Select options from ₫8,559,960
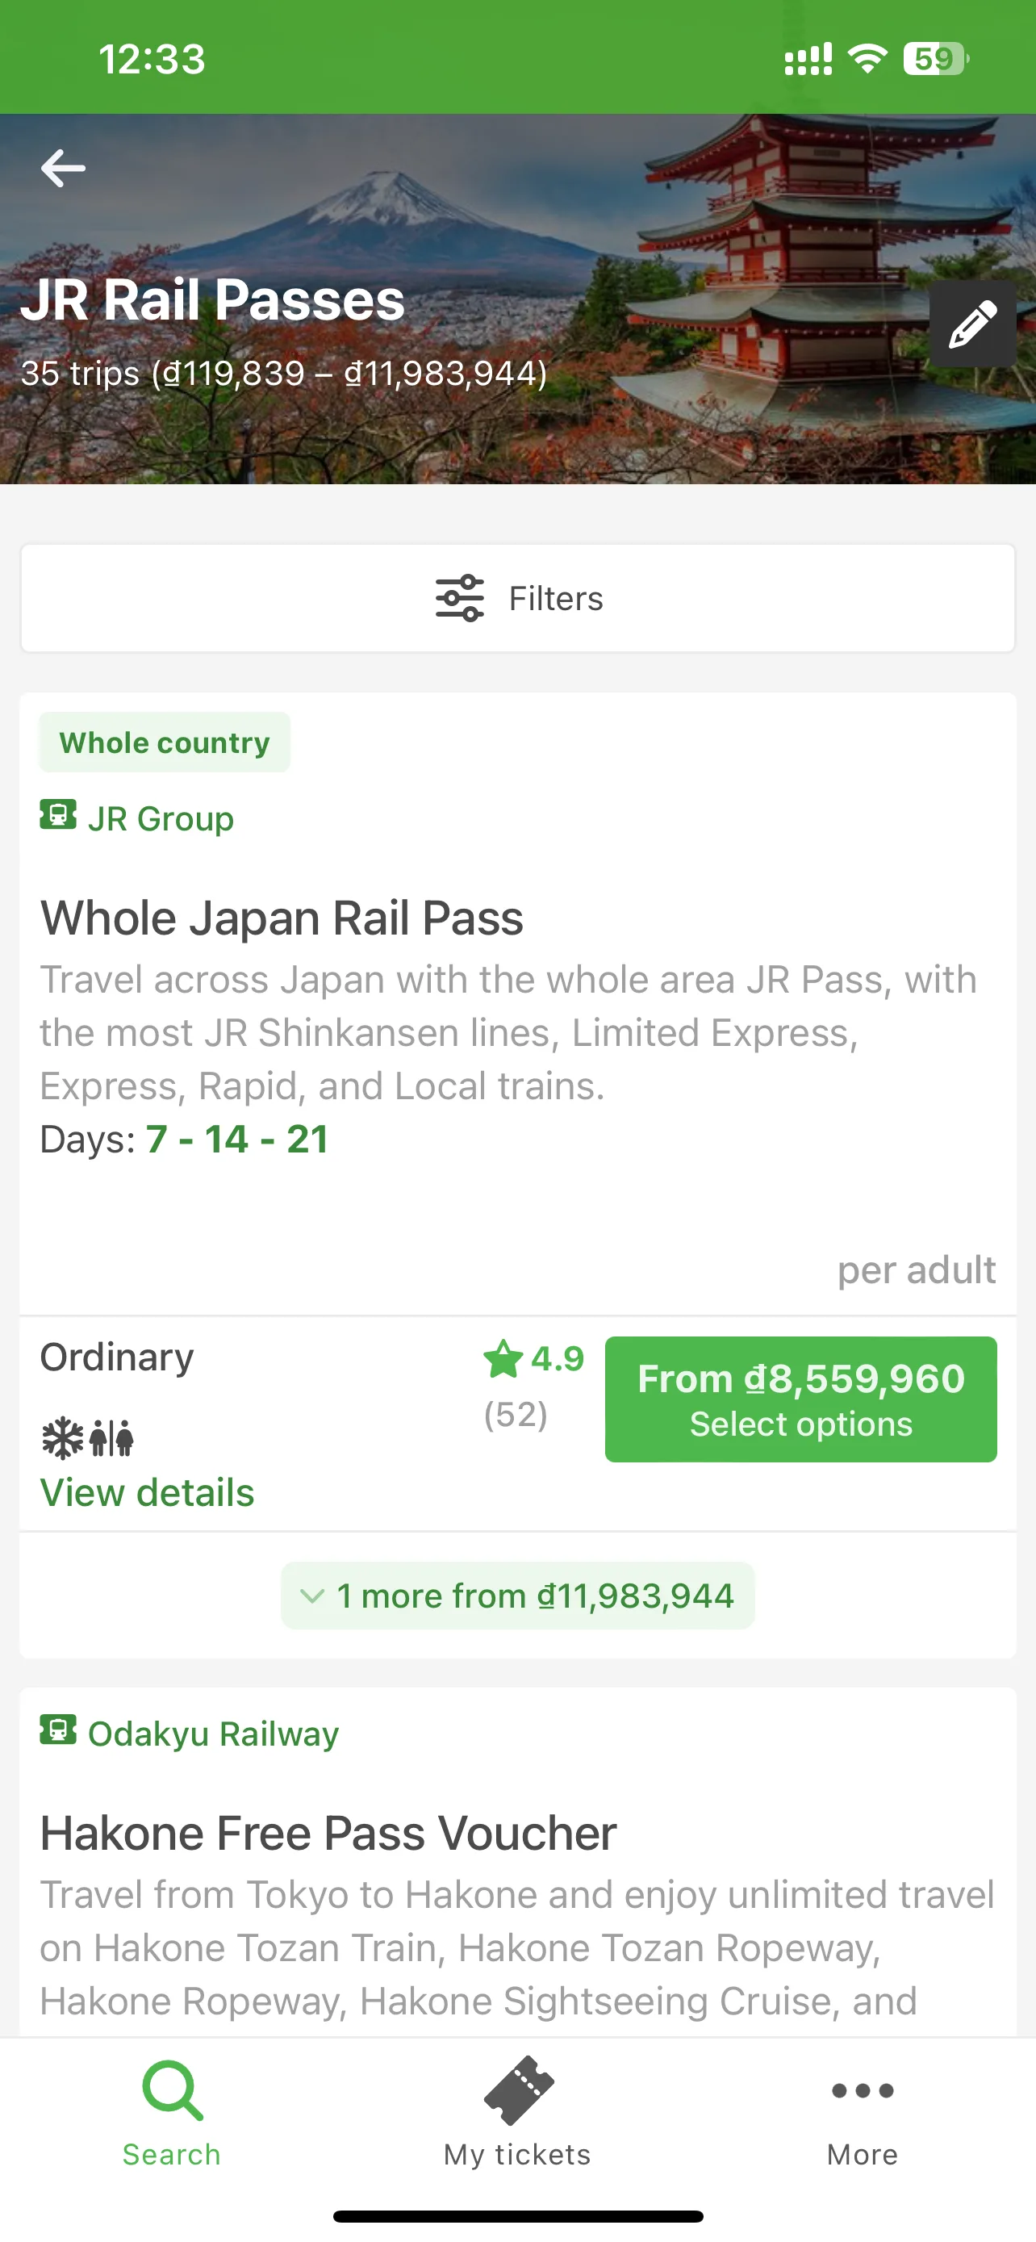This screenshot has height=2242, width=1036. (x=801, y=1399)
